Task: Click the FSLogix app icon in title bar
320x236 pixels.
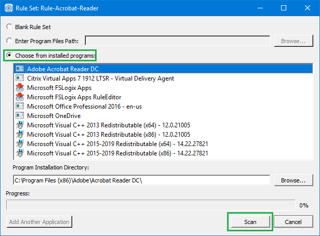Action: [9, 8]
